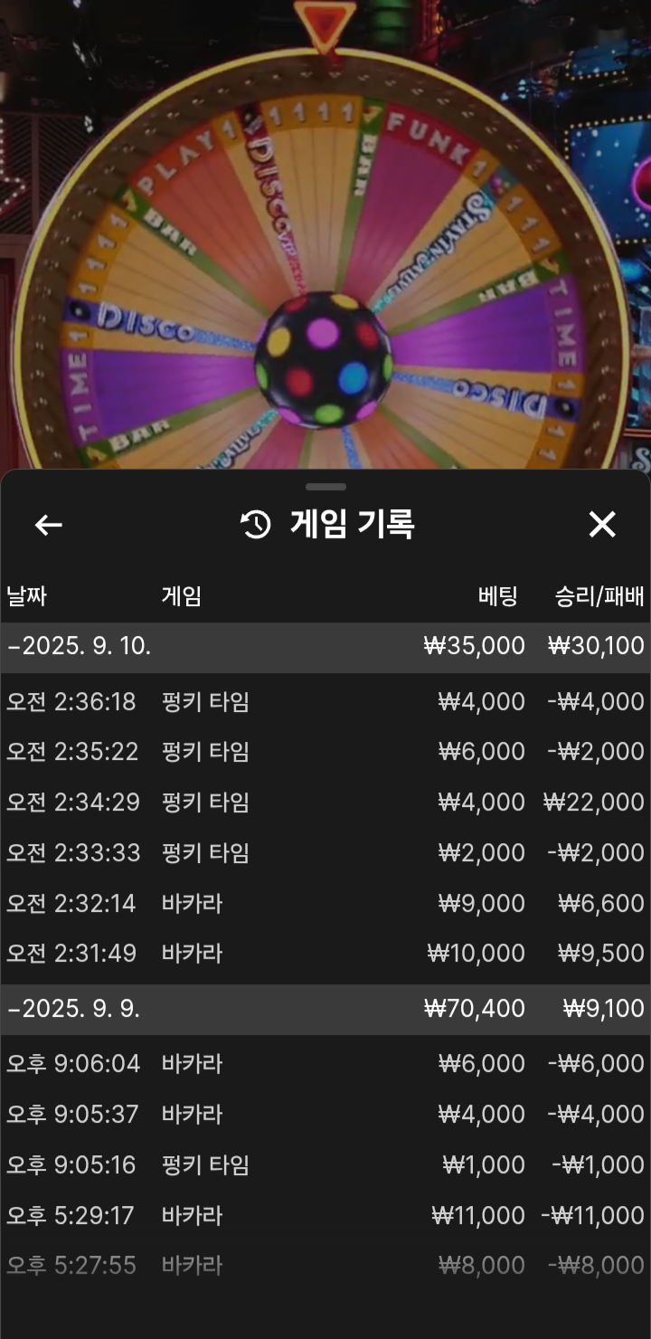Go back with the left arrow icon
The height and width of the screenshot is (1339, 651).
point(48,525)
